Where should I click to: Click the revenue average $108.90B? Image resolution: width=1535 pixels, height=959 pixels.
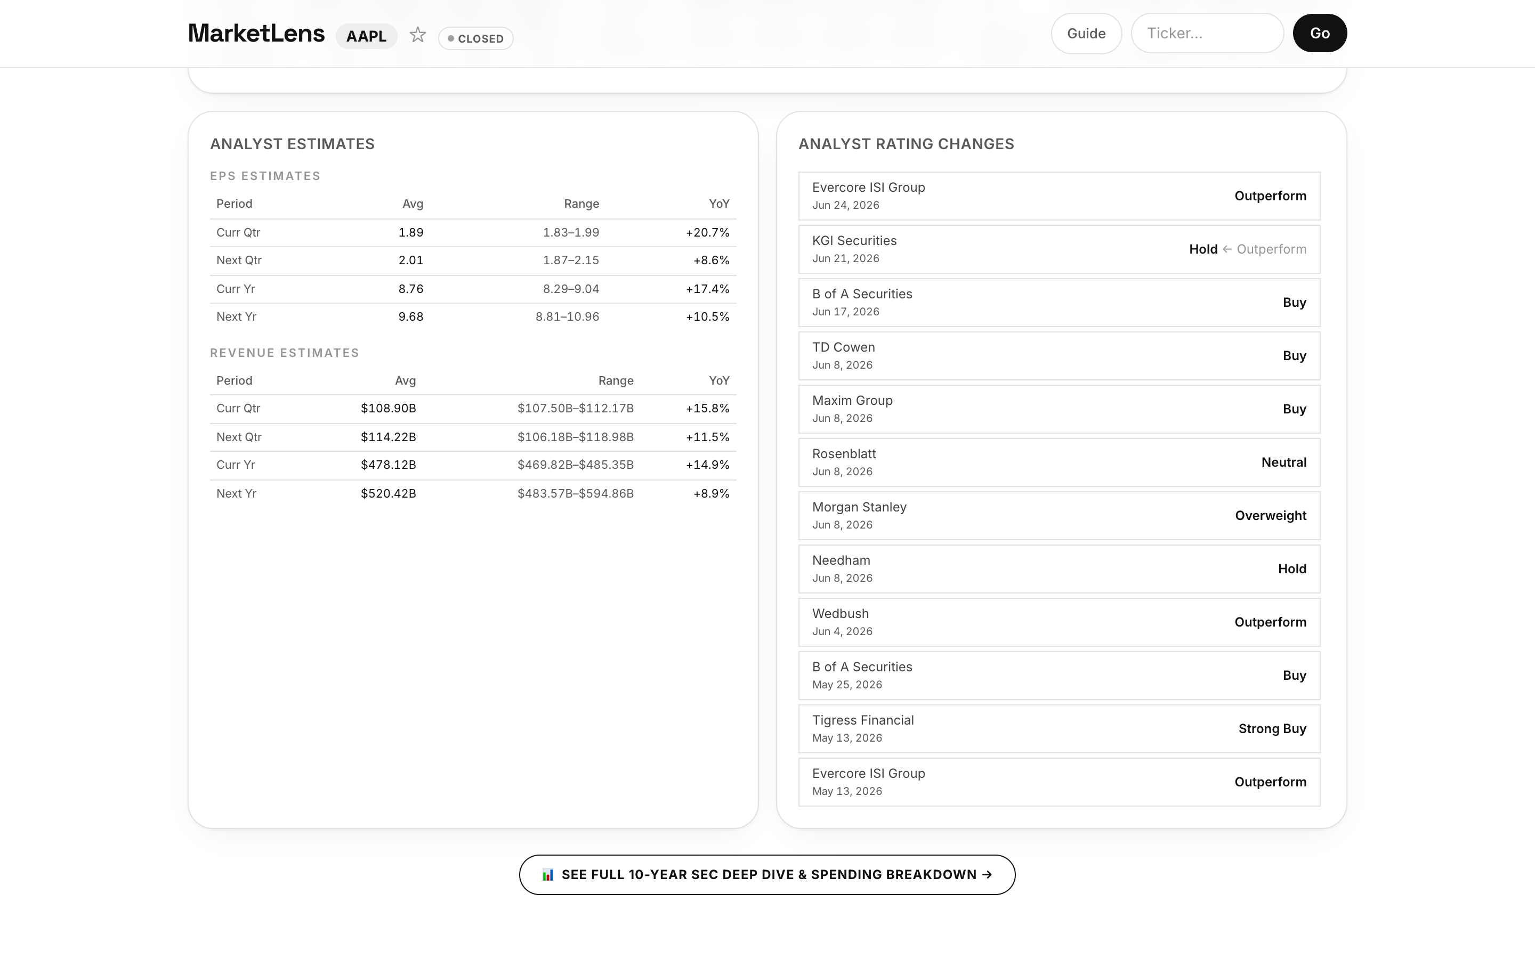[388, 409]
